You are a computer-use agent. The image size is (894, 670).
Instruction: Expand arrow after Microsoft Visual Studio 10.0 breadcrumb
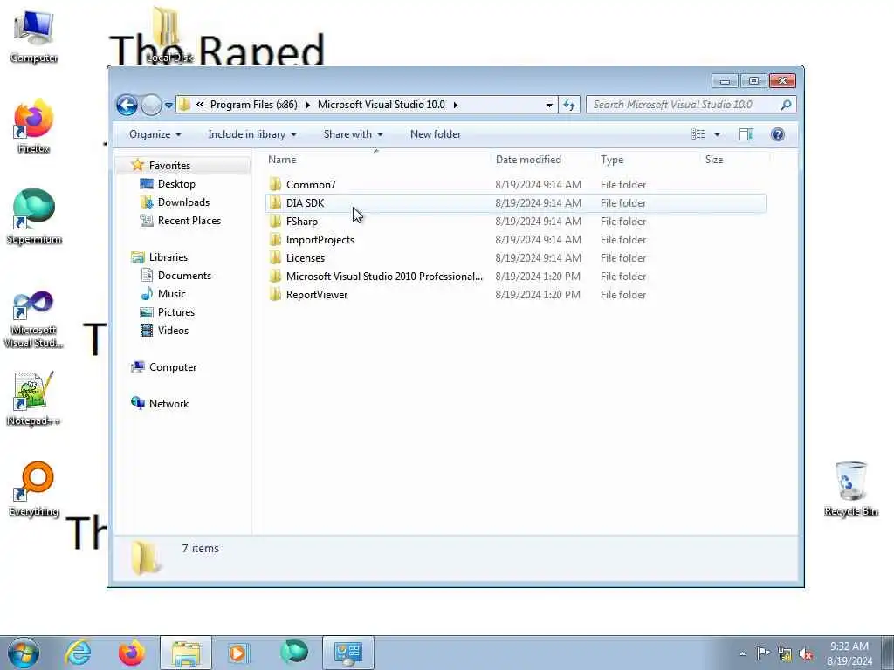tap(456, 105)
